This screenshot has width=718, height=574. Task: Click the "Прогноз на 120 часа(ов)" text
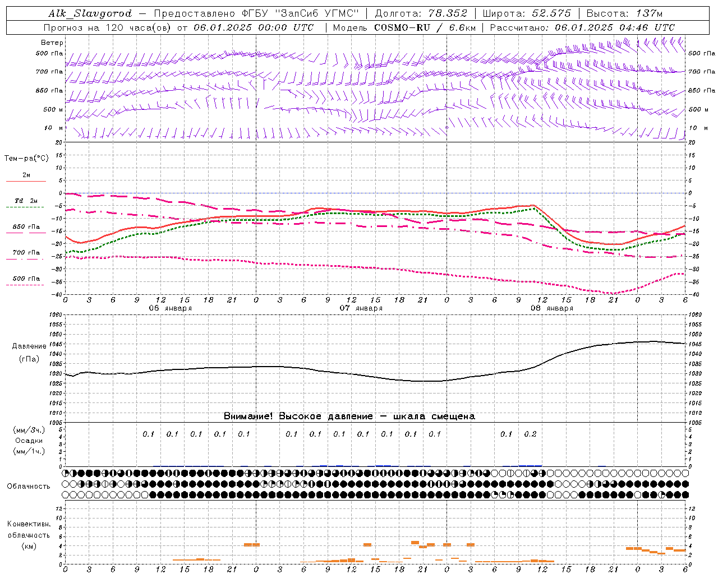point(108,27)
